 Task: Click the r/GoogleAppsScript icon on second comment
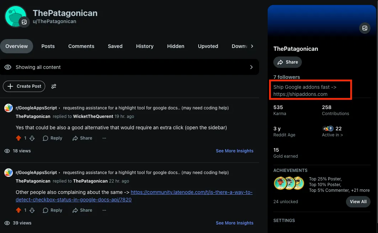(x=9, y=173)
